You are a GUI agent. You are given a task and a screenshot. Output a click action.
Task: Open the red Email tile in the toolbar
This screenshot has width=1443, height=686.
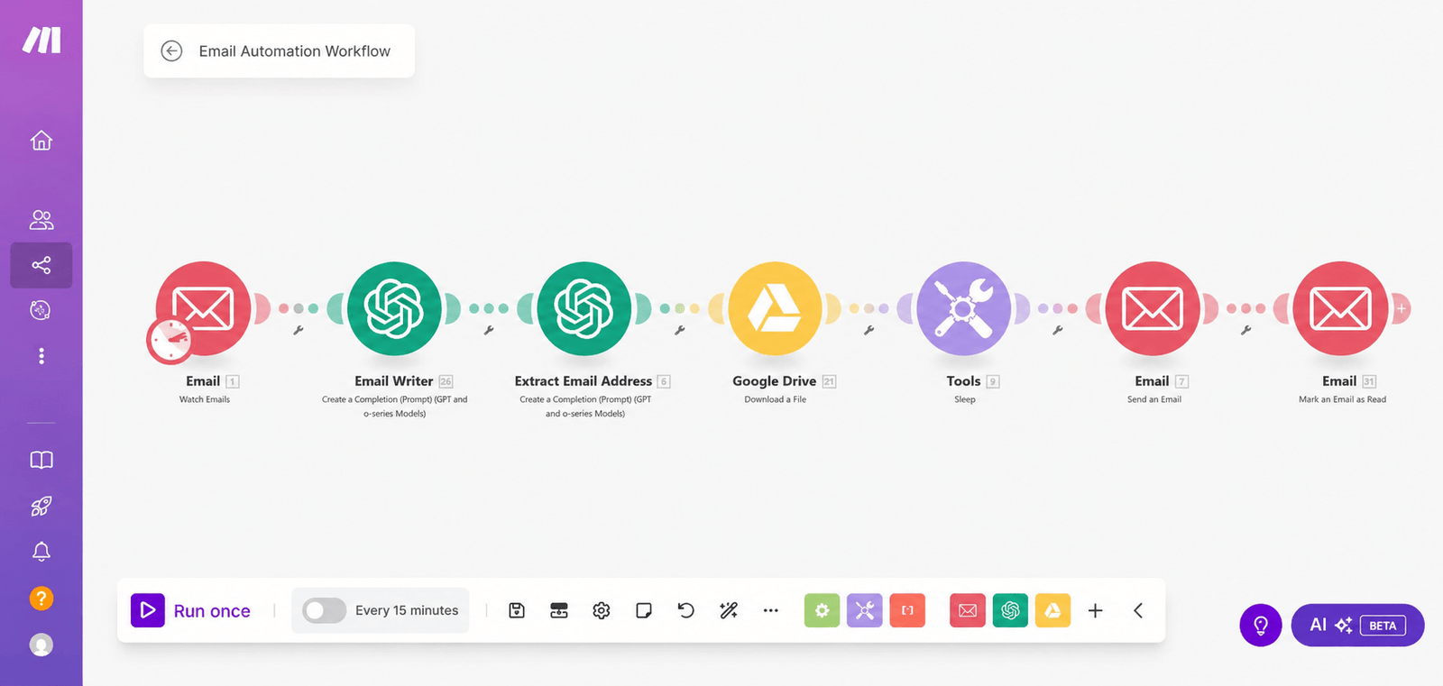[x=968, y=610]
